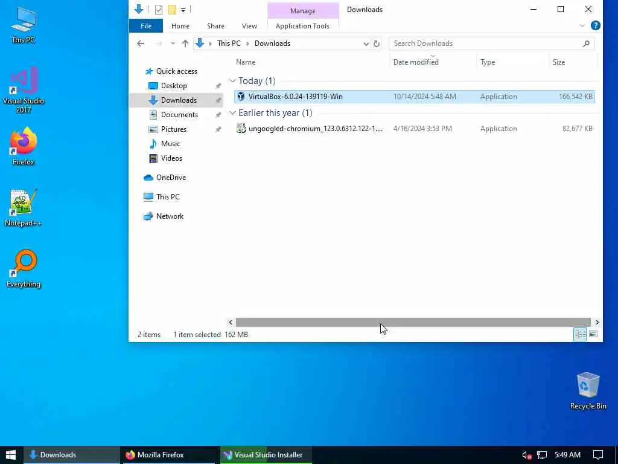618x464 pixels.
Task: Refresh the Downloads folder view
Action: pos(377,43)
